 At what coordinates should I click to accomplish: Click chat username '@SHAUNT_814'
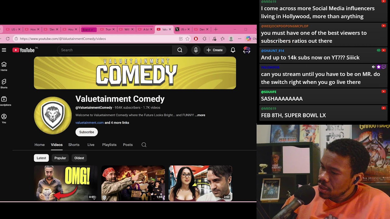pos(272,51)
